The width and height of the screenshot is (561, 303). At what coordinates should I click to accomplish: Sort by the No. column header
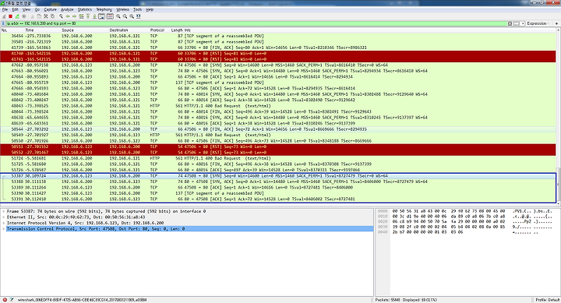tap(5, 30)
